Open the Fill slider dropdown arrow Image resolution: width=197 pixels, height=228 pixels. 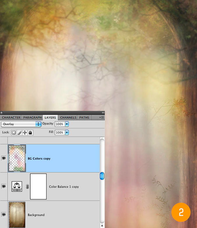[67, 133]
